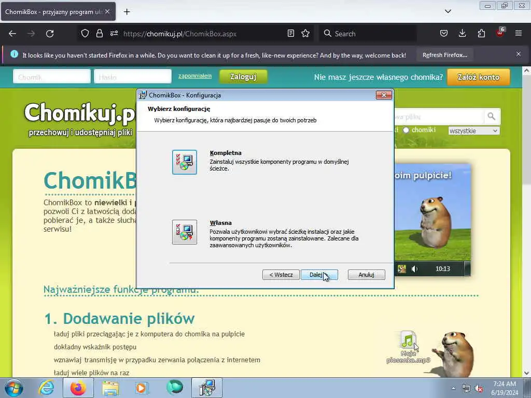Click the info icon in notification bar

point(14,54)
